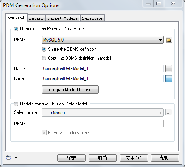Switch to the Detail tab
Screen dimensions: 185x167
point(36,18)
